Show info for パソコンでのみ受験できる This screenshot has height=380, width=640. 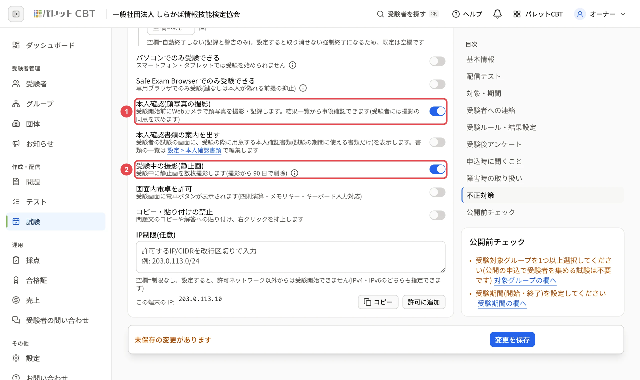point(292,65)
